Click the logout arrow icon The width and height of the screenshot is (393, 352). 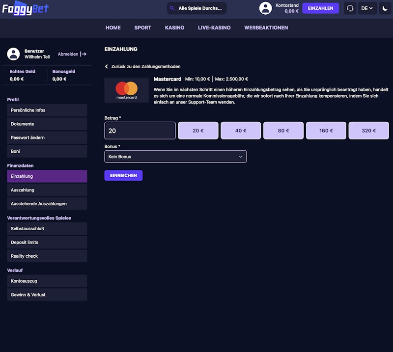click(84, 54)
